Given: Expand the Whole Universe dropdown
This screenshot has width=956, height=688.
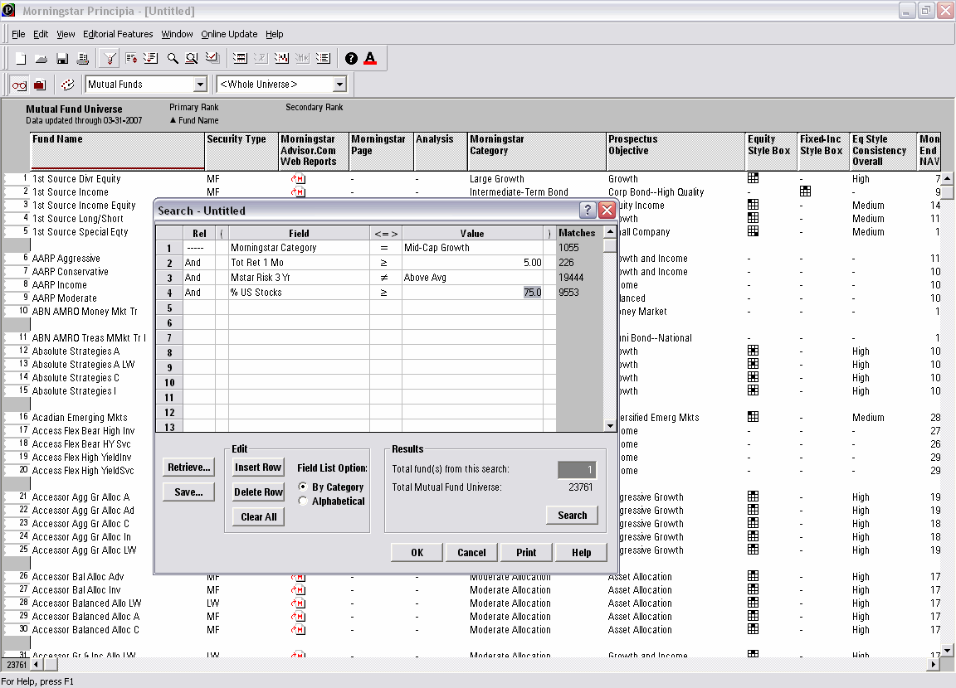Looking at the screenshot, I should pos(339,85).
